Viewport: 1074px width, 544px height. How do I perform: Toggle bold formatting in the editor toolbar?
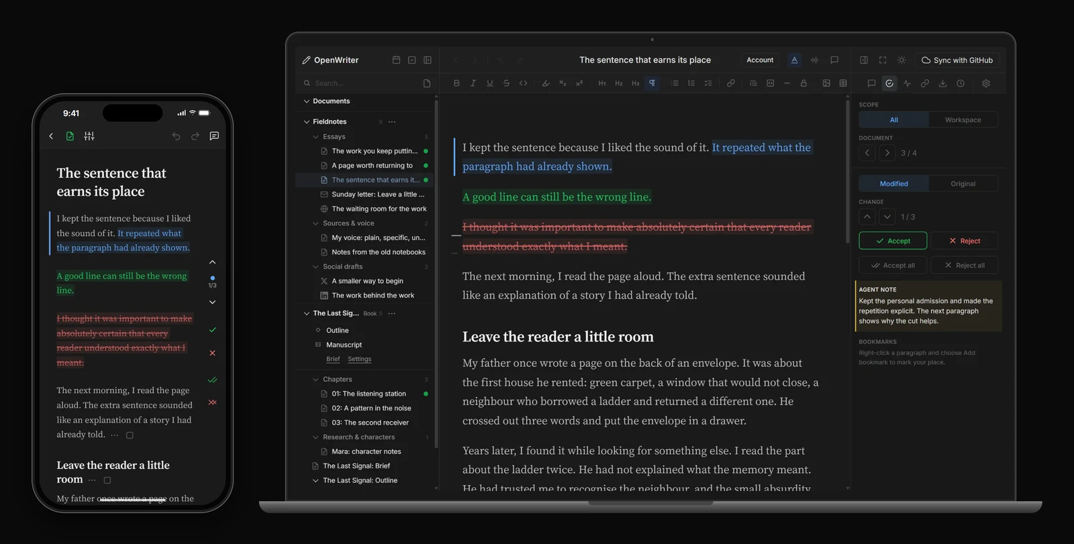456,83
